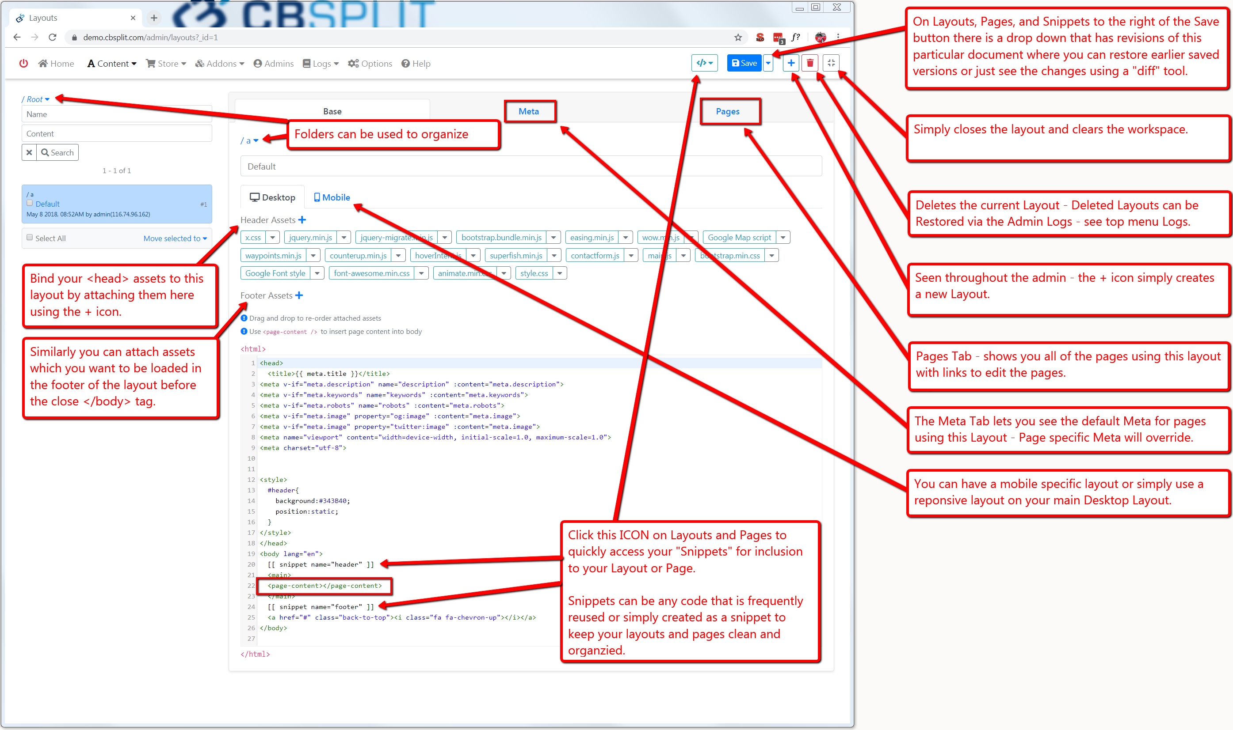Select the Pages tab

pyautogui.click(x=728, y=111)
